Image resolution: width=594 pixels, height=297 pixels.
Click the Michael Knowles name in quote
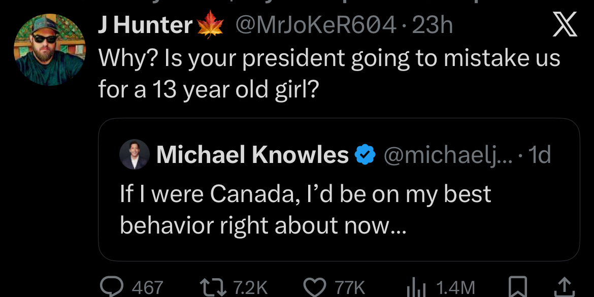(x=252, y=154)
